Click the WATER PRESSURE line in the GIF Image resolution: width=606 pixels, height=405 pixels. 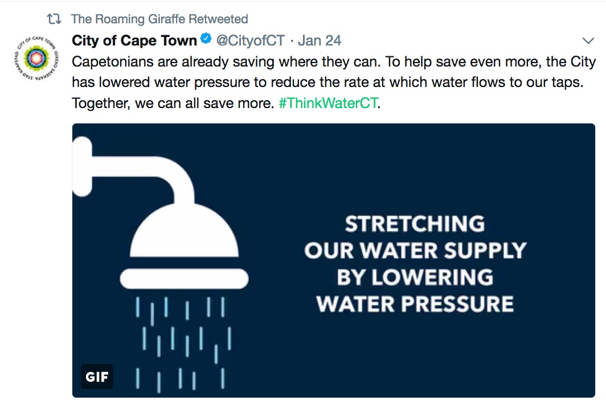tap(415, 304)
